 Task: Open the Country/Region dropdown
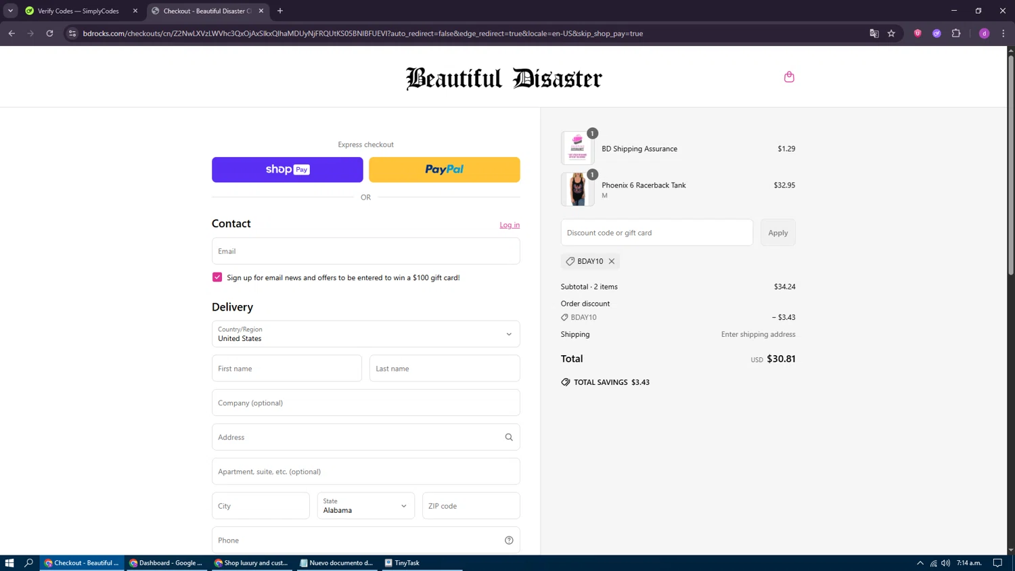tap(365, 334)
